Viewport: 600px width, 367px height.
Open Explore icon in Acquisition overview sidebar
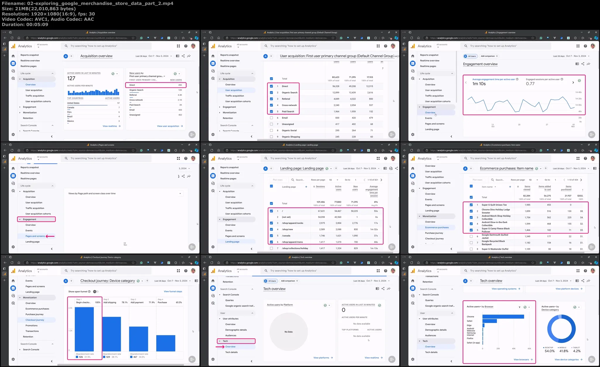pyautogui.click(x=13, y=71)
